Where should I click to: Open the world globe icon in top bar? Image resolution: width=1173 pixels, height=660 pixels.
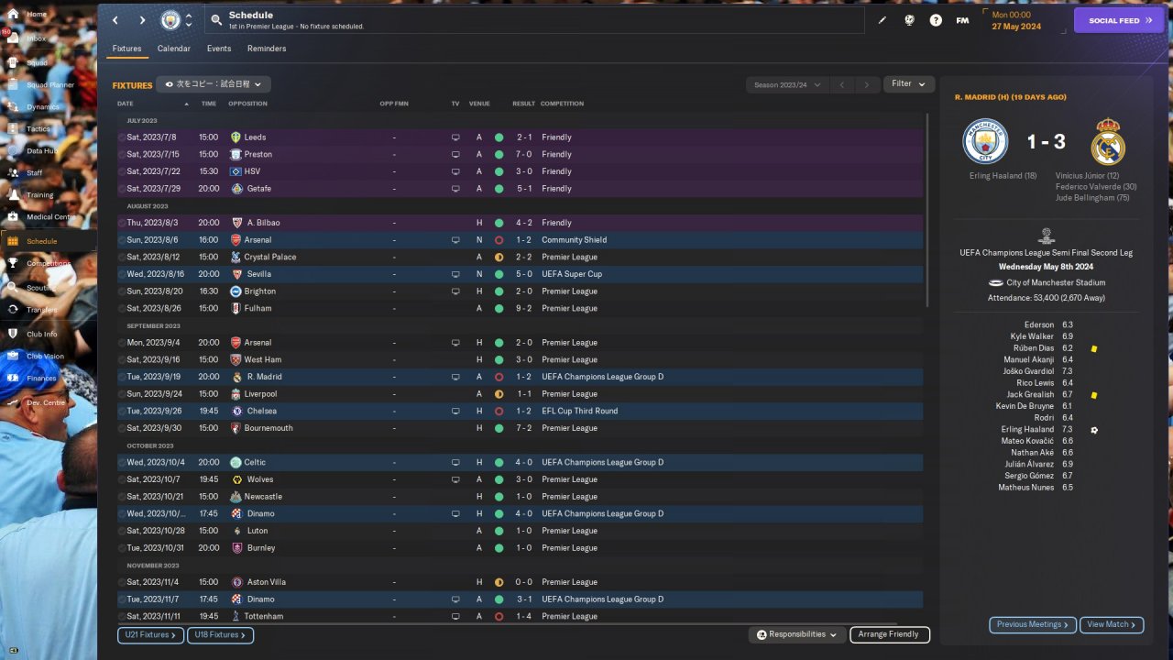point(909,20)
